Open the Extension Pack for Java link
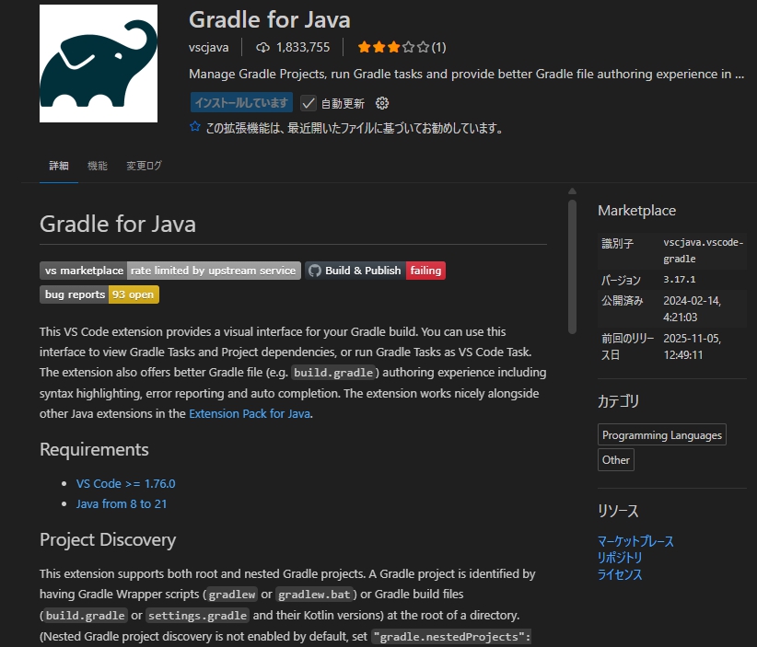 (x=250, y=414)
